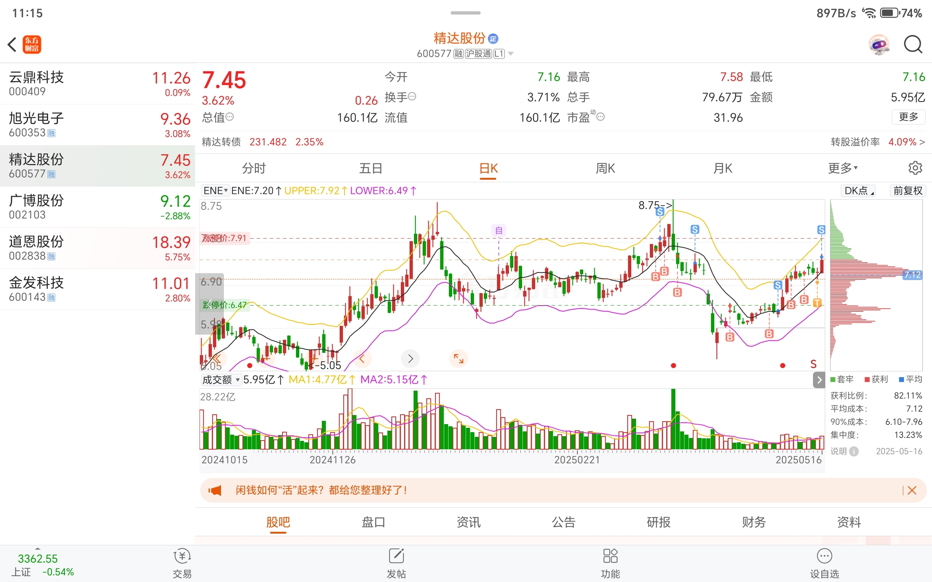Open the Eastmoney logo home icon
Screen dimensions: 932x582
[32, 44]
